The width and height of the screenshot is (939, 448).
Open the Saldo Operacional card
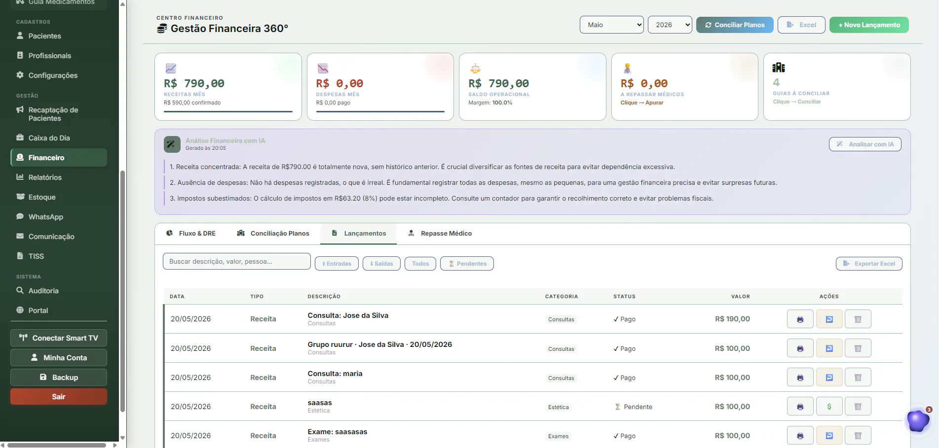click(x=532, y=87)
